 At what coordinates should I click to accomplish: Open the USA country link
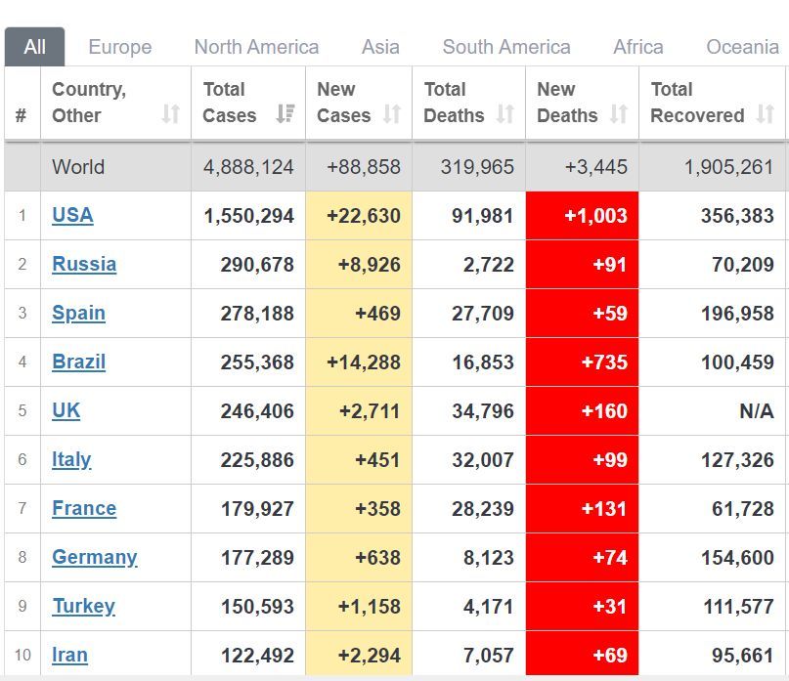pyautogui.click(x=72, y=215)
